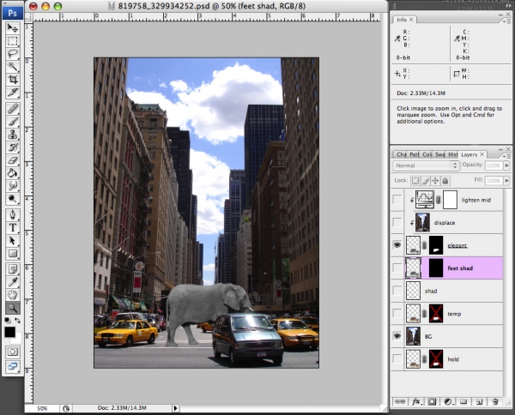Show the shad layer
This screenshot has height=415, width=515.
pos(397,291)
